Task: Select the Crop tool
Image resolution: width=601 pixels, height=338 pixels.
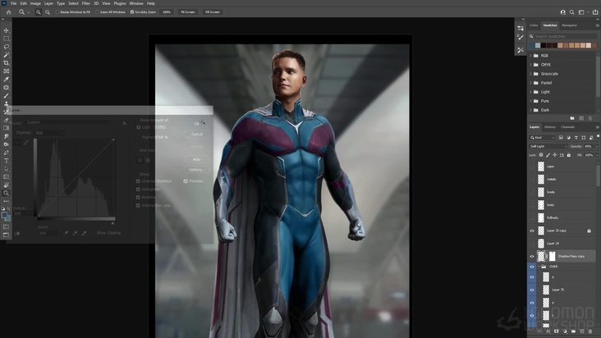Action: point(6,63)
